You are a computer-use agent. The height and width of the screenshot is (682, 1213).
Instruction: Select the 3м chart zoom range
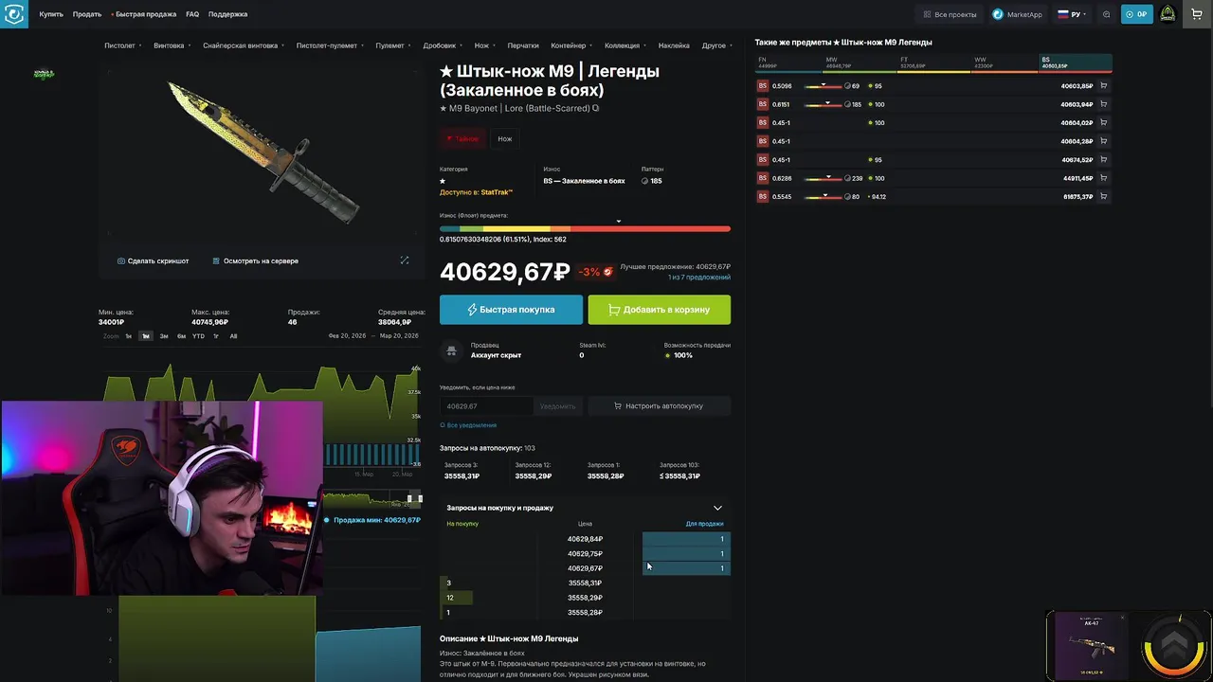[164, 336]
